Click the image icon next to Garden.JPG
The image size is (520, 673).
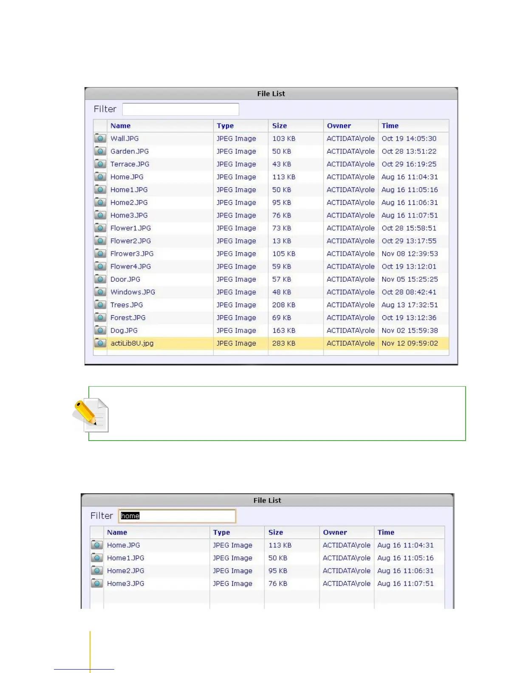pos(100,151)
